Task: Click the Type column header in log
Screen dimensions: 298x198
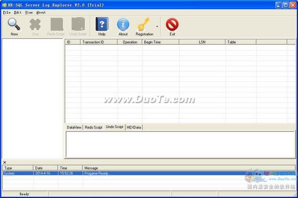Action: tap(18, 168)
